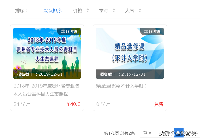Screen dimensions: 200x140
Task: Click the 学时 sort arrows icon
Action: [114, 10]
